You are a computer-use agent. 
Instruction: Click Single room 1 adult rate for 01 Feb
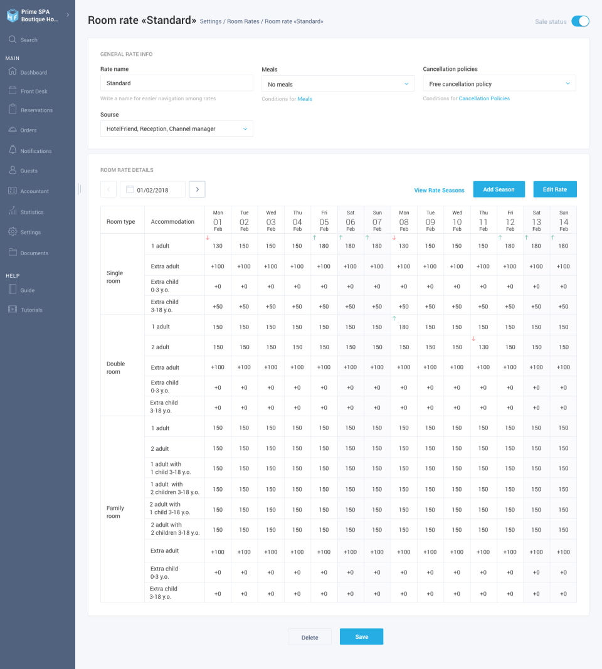click(218, 246)
